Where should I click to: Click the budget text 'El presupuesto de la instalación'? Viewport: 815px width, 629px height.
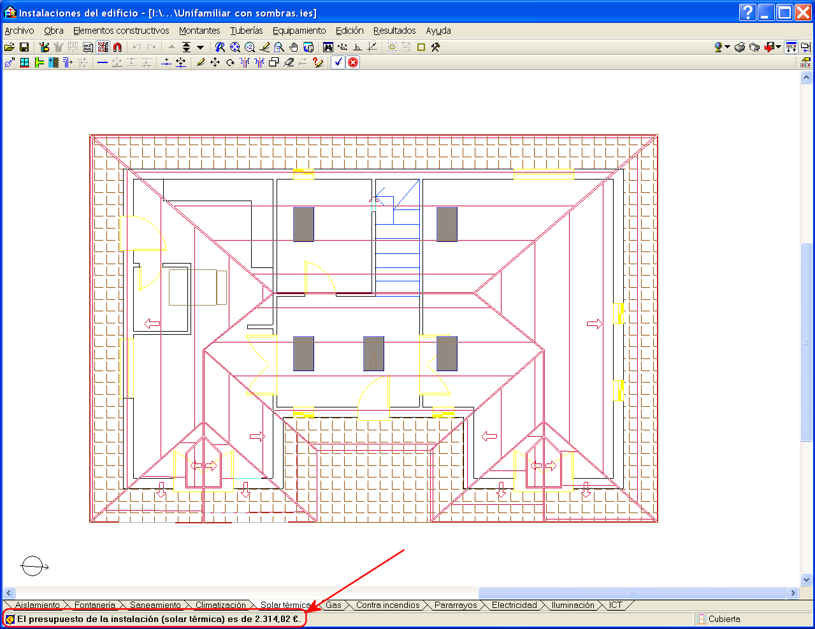[x=88, y=619]
